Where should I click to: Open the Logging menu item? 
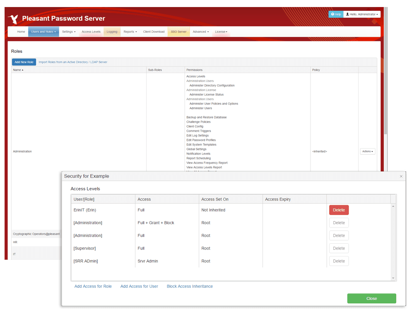point(112,32)
